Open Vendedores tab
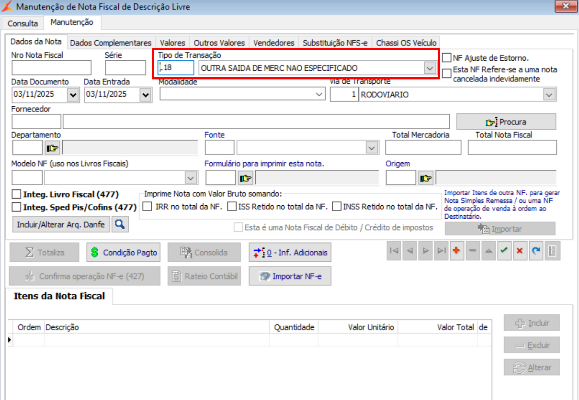579x400 pixels. tap(274, 43)
